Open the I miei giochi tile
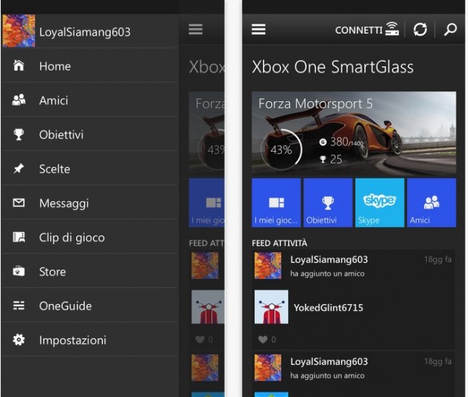 276,203
